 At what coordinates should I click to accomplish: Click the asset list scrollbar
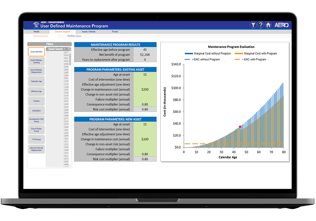(70, 59)
